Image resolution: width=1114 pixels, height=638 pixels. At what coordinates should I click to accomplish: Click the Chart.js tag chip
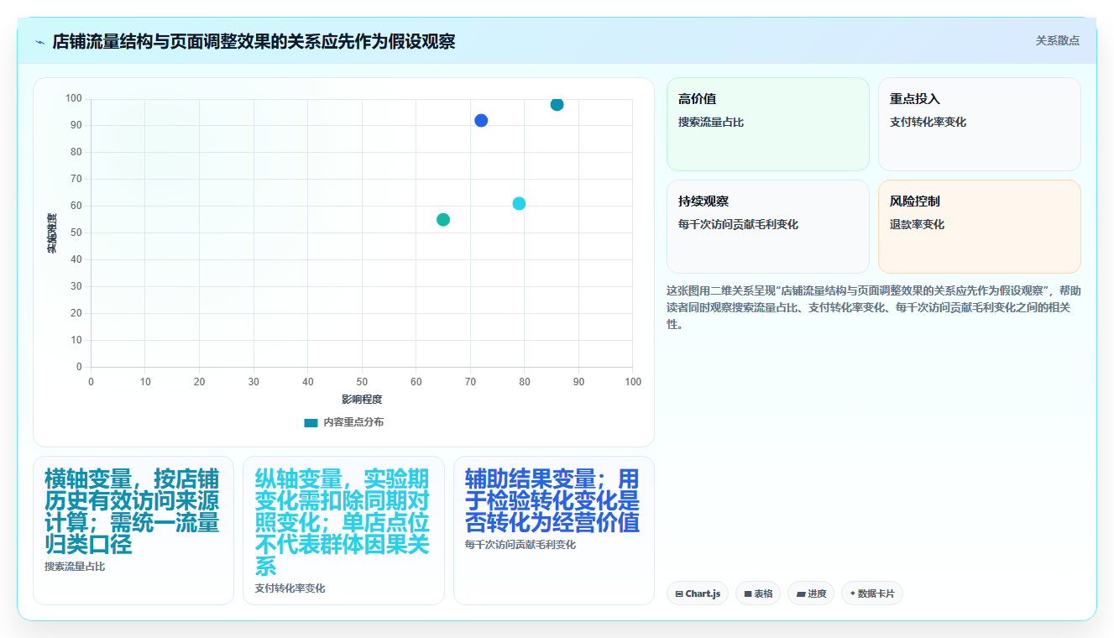point(697,594)
